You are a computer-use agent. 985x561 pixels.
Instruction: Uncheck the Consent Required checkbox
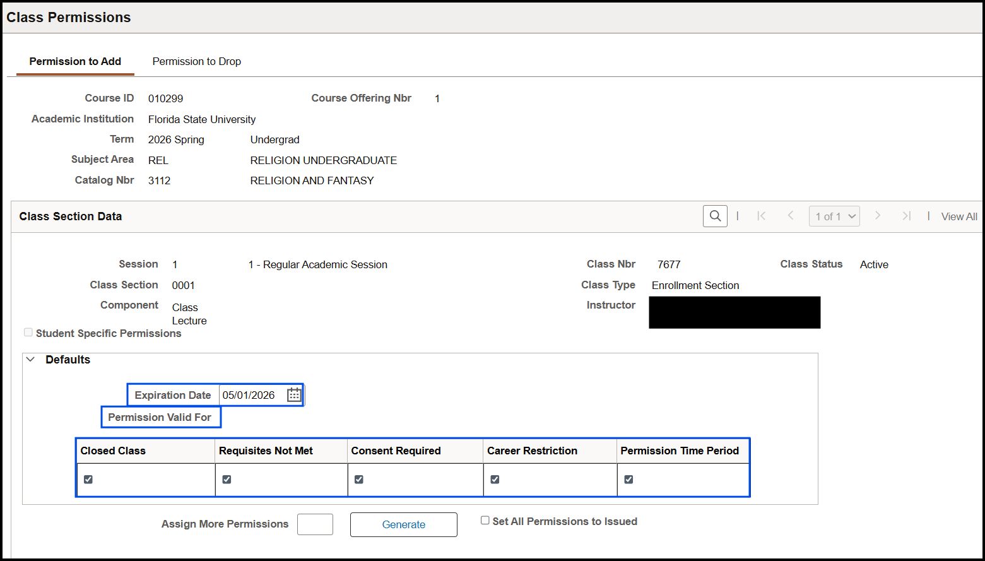tap(359, 480)
